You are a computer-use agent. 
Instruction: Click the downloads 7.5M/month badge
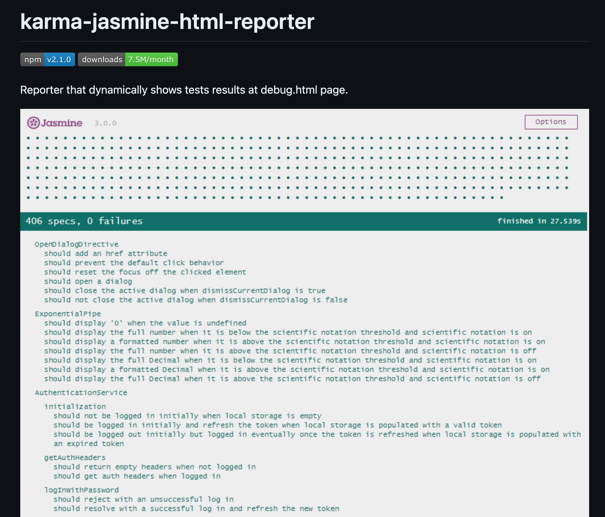tap(128, 59)
